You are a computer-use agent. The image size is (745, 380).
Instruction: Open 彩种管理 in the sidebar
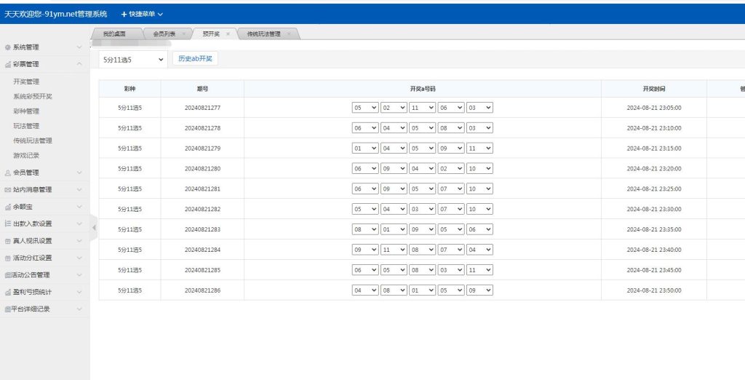pos(26,111)
